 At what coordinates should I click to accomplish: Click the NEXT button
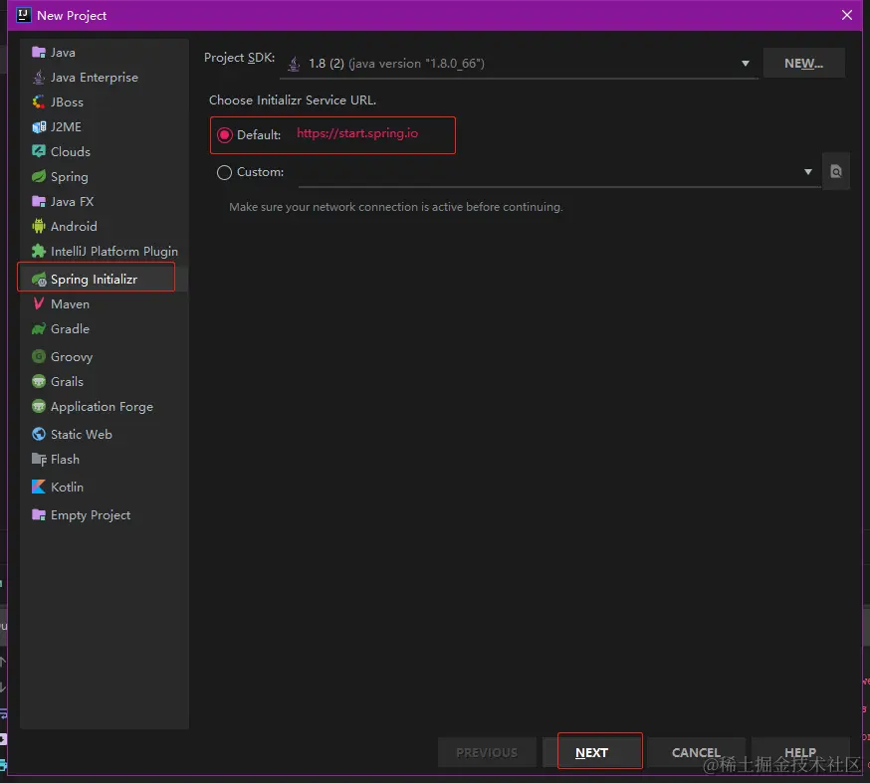tap(591, 752)
